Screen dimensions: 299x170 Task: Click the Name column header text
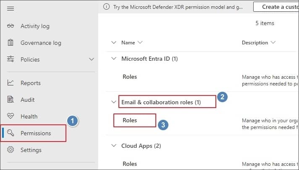(x=128, y=43)
